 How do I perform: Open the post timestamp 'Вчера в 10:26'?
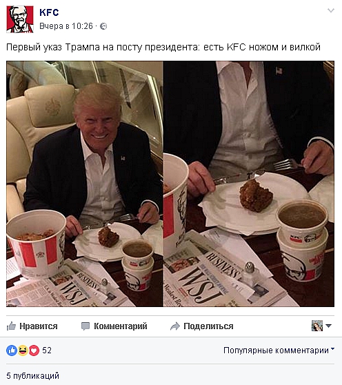click(66, 26)
